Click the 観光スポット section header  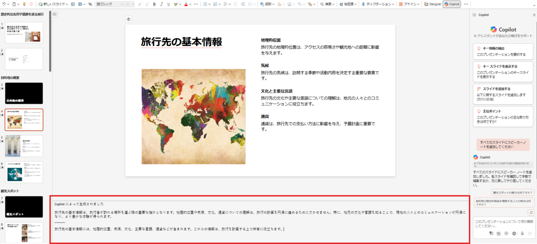10,191
